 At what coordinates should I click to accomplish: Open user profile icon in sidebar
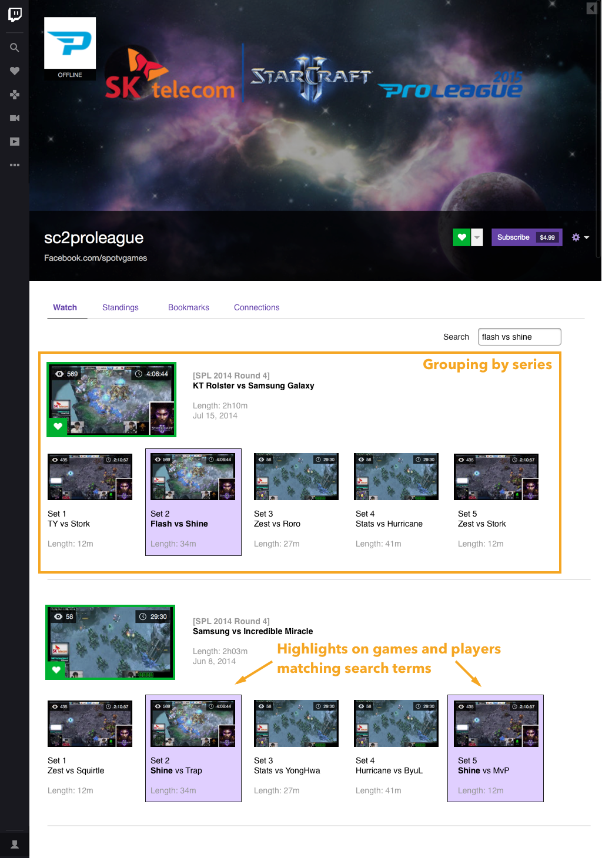[x=15, y=844]
